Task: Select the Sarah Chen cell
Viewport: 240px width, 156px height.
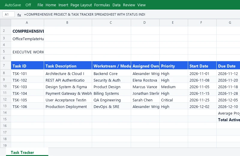Action: [145, 99]
